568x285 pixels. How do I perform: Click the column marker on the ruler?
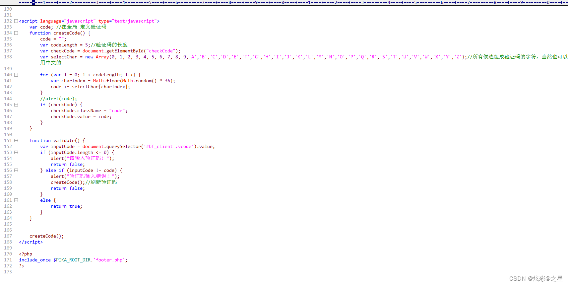[33, 3]
